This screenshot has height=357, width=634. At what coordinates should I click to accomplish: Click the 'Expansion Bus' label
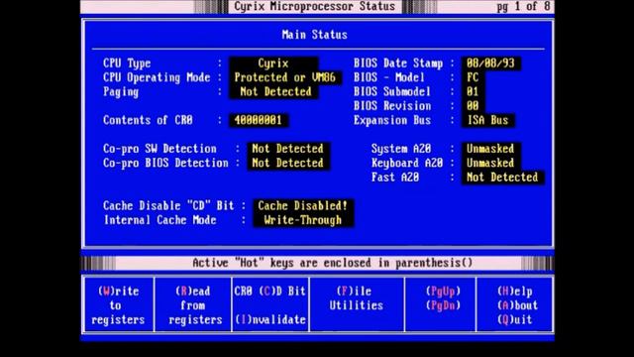click(392, 120)
